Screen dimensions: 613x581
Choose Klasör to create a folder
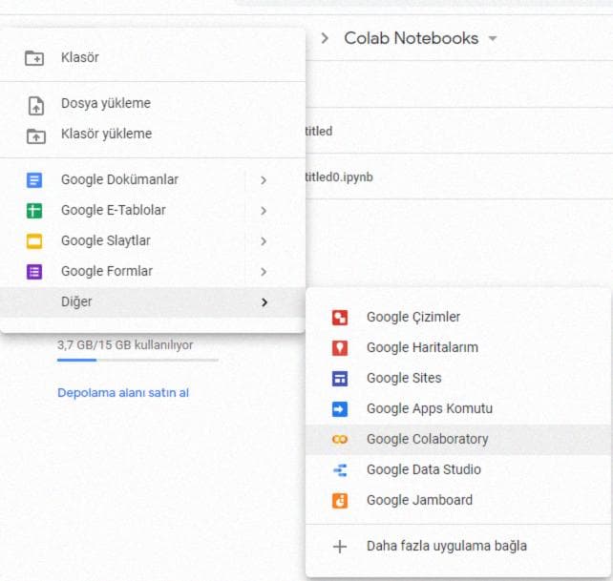(x=153, y=58)
